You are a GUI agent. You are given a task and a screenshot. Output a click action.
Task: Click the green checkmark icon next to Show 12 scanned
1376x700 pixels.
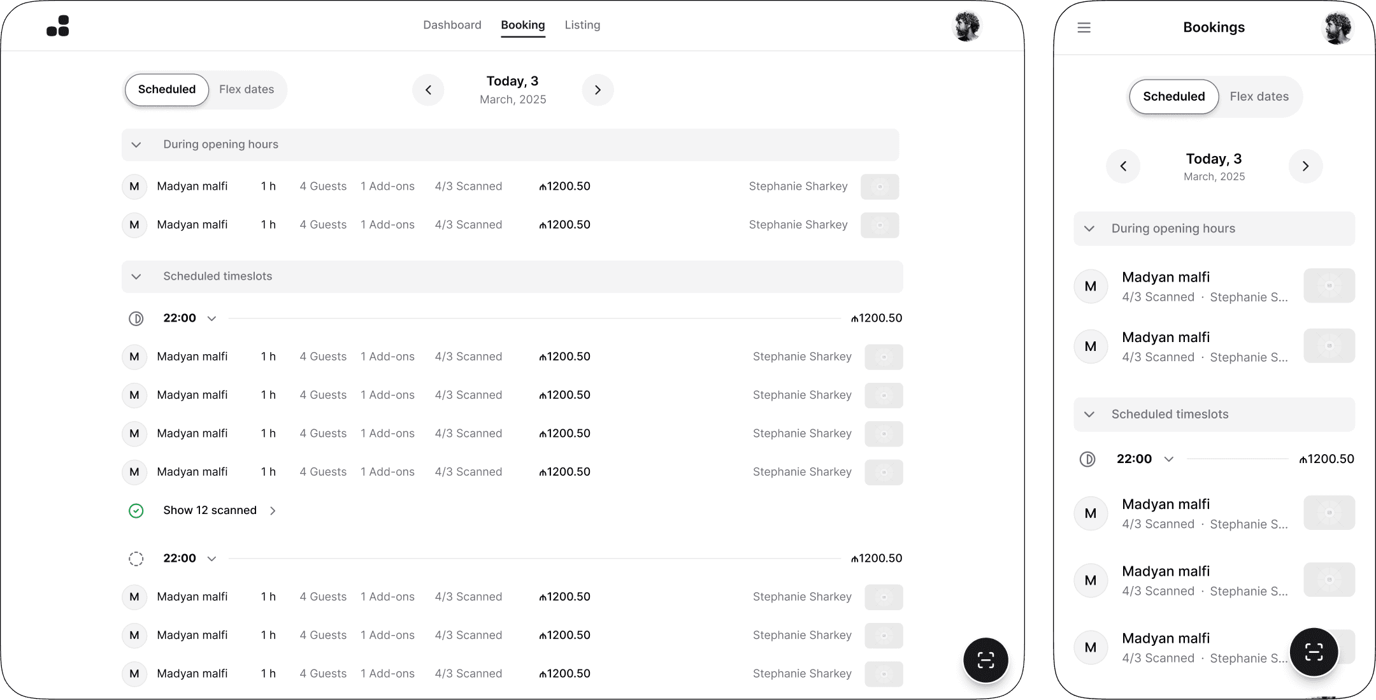pyautogui.click(x=136, y=510)
